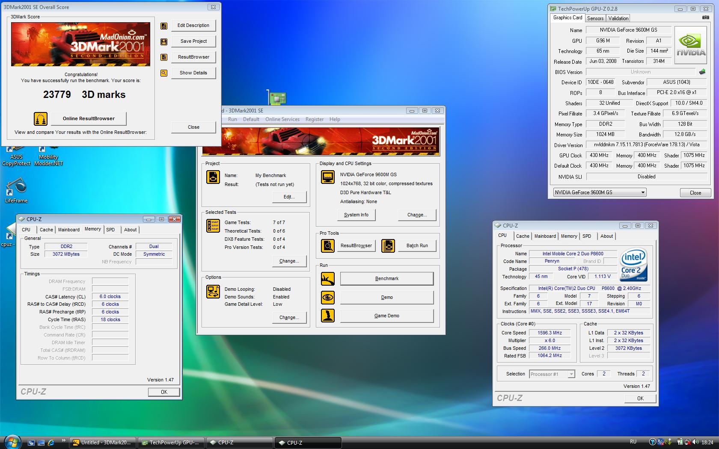Click the Options icon in 3DMark2001
Viewport: 719px width, 449px height.
click(213, 292)
